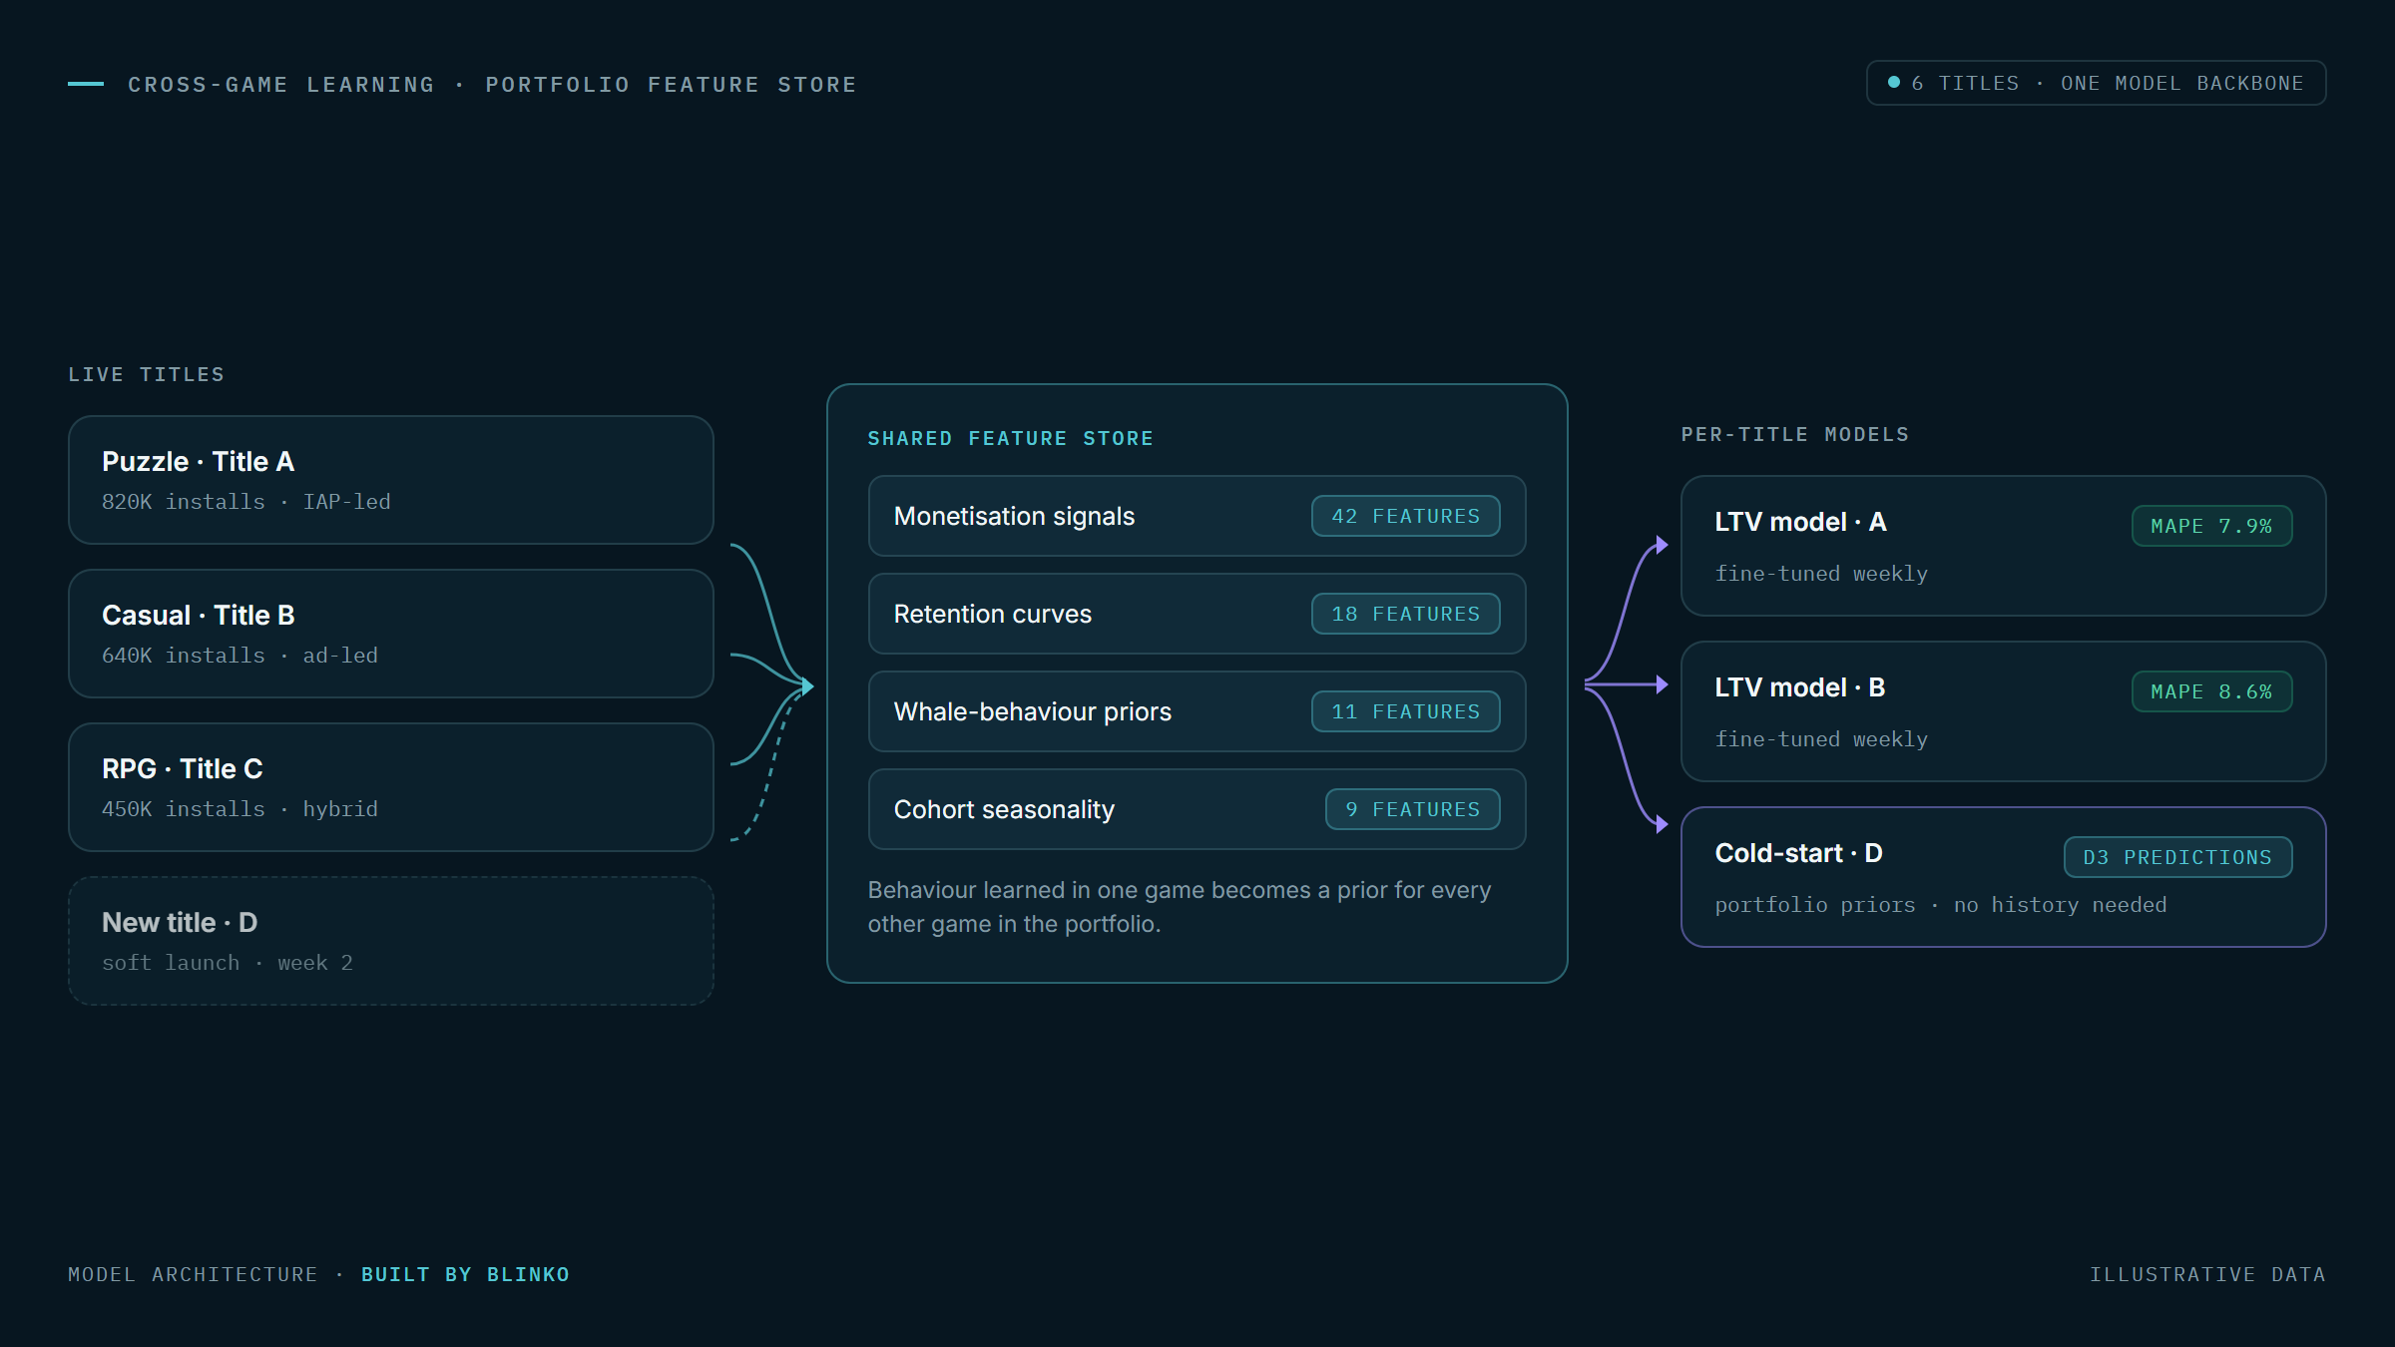Image resolution: width=2395 pixels, height=1347 pixels.
Task: Click '820K installs · IAP-led' text
Action: tap(245, 502)
